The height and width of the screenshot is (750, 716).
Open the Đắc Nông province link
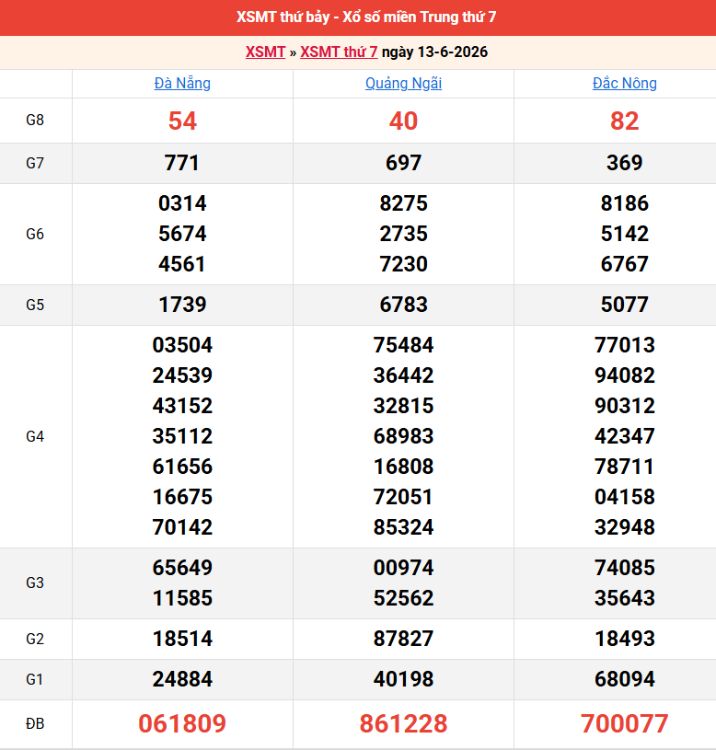(x=625, y=83)
